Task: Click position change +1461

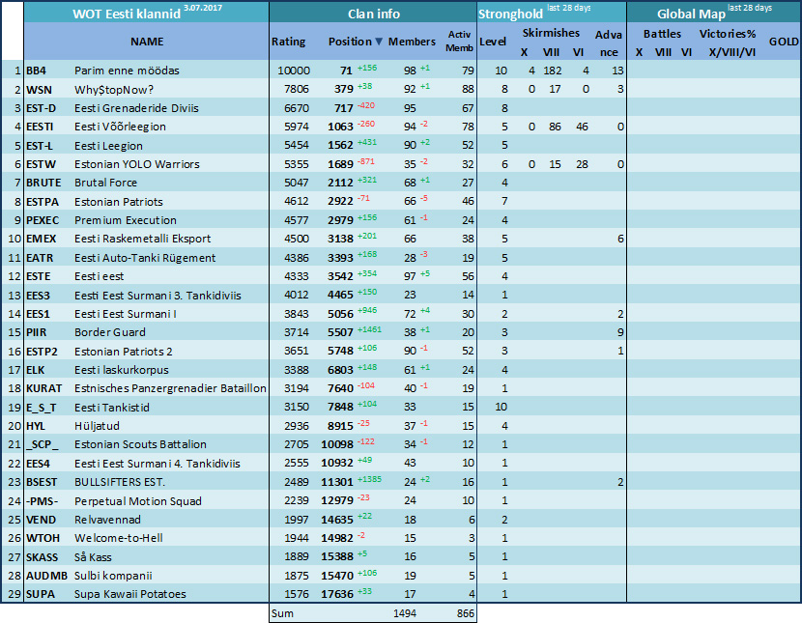Action: point(369,329)
